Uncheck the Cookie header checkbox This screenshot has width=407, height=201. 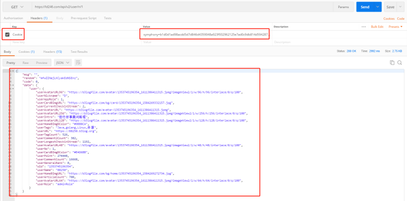coord(7,35)
